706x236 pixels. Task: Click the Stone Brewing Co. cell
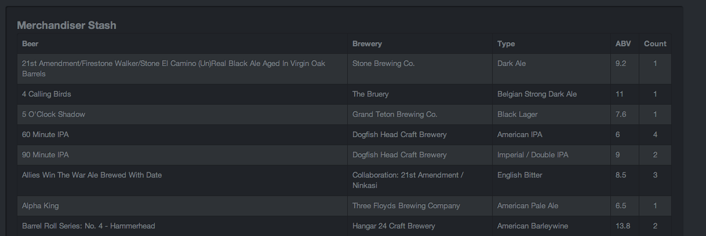click(x=383, y=64)
